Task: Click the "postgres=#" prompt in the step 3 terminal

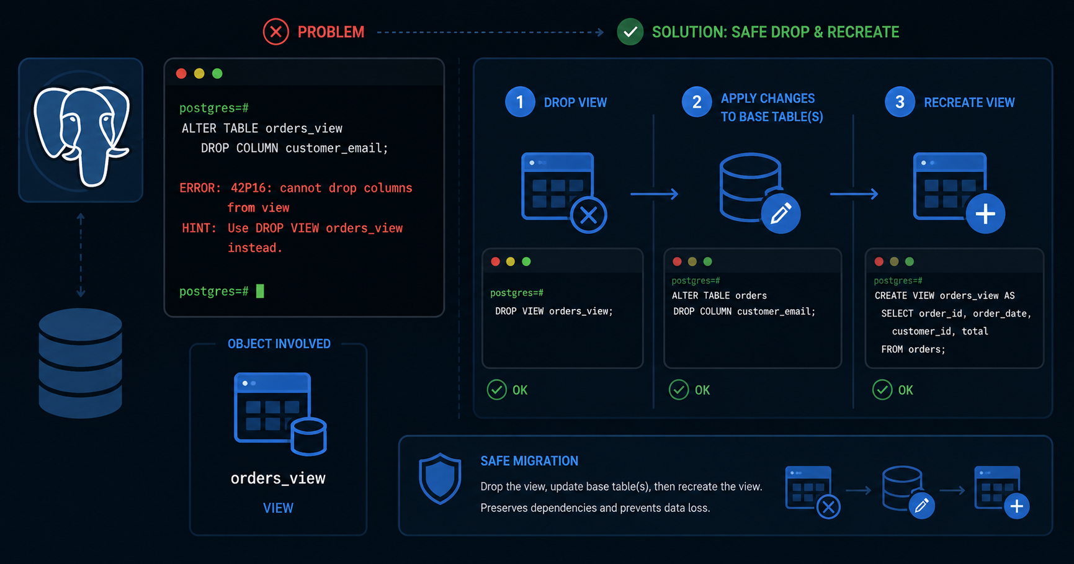Action: (x=898, y=280)
